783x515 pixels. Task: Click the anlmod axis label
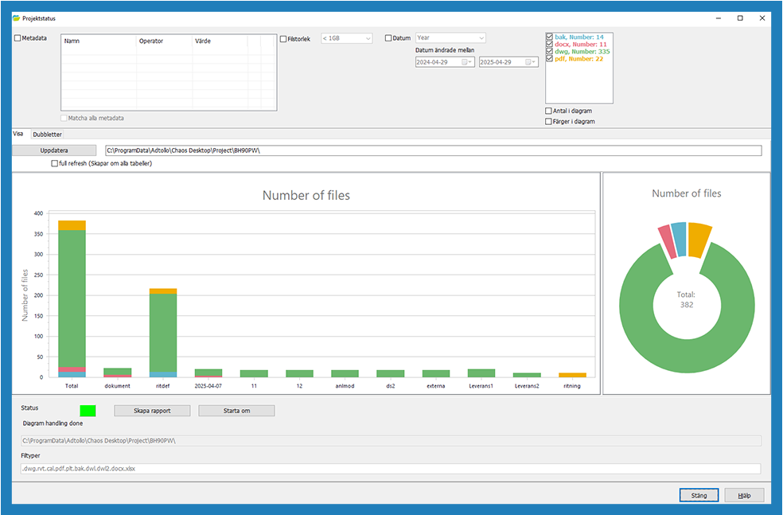(x=345, y=386)
